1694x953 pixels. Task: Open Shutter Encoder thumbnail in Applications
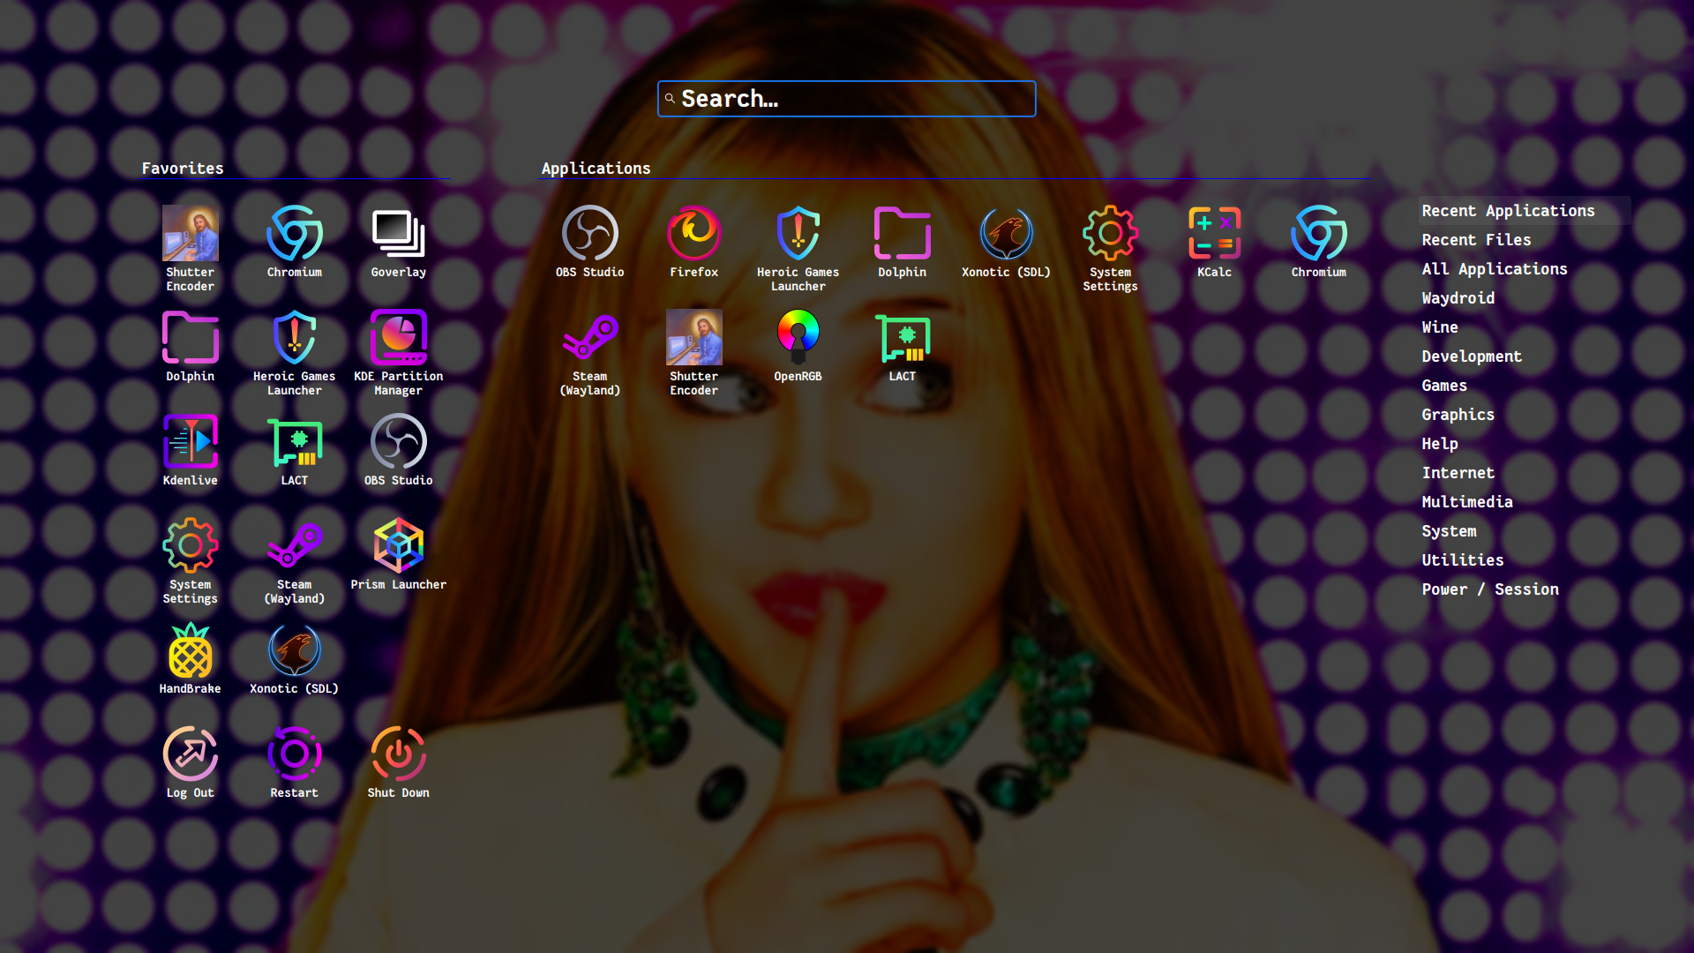(693, 339)
